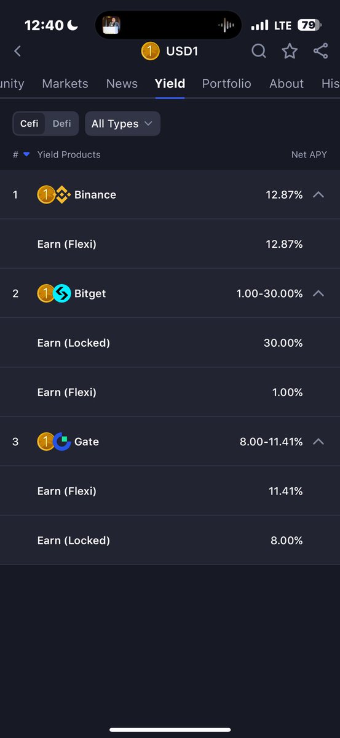Switch to the Cefi toggle option

tap(29, 124)
